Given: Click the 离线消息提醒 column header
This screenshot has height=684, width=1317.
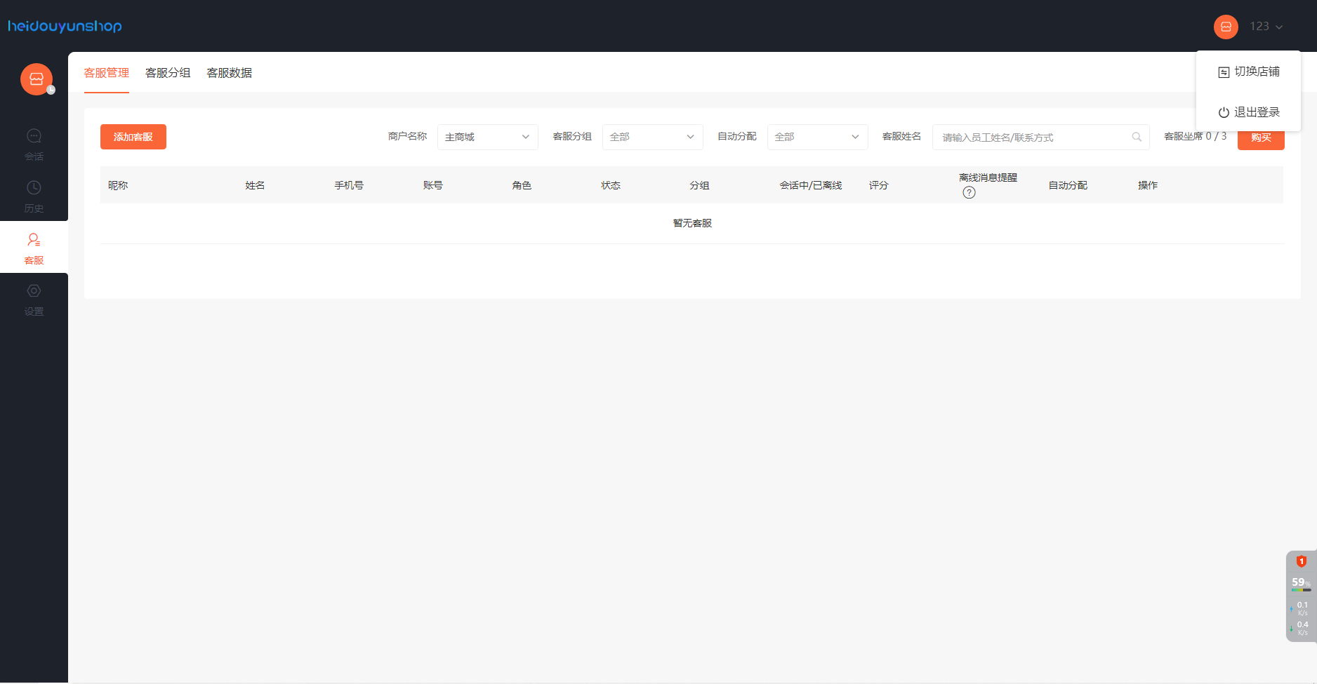Looking at the screenshot, I should coord(988,177).
